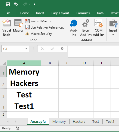Screen dimensions: 119x132
Task: Switch to the Page Layout tab
Action: (x=60, y=13)
